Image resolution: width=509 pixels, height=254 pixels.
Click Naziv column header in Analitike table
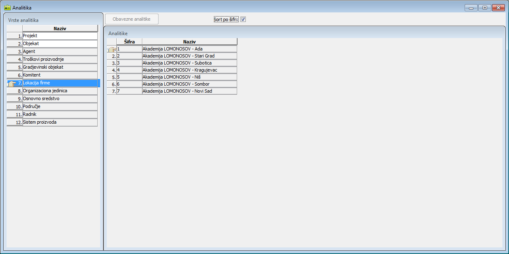pyautogui.click(x=189, y=42)
